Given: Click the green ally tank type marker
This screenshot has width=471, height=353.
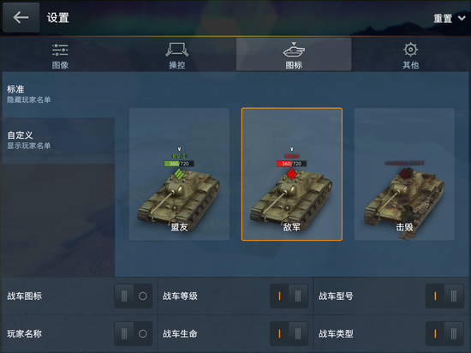Looking at the screenshot, I should (x=179, y=174).
